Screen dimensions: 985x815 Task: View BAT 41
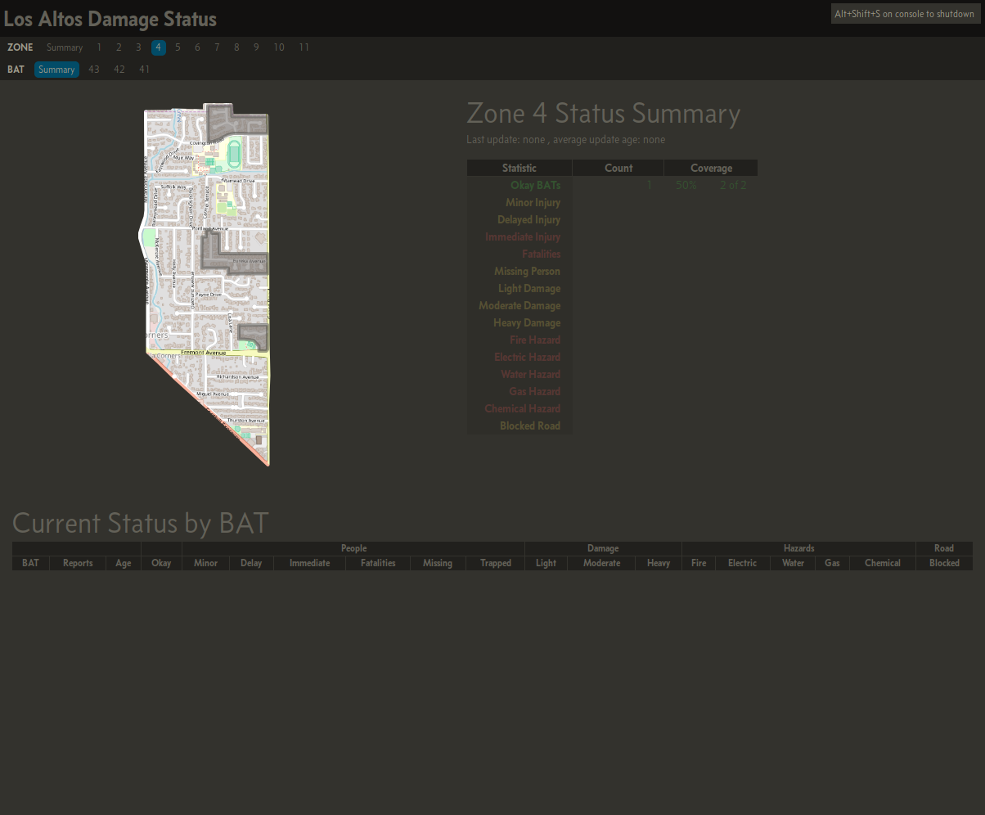click(x=144, y=70)
